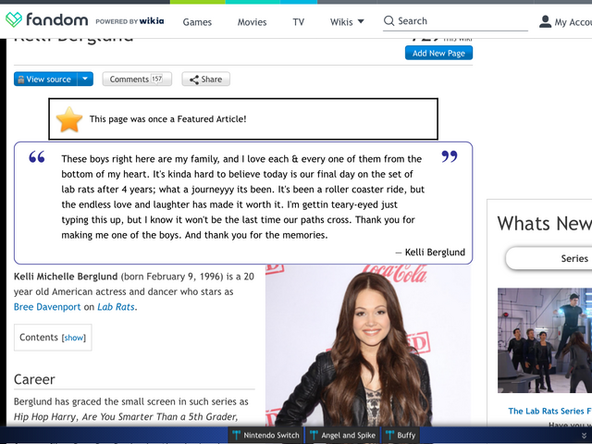Expand the Wikis dropdown menu
The image size is (592, 444).
(347, 22)
